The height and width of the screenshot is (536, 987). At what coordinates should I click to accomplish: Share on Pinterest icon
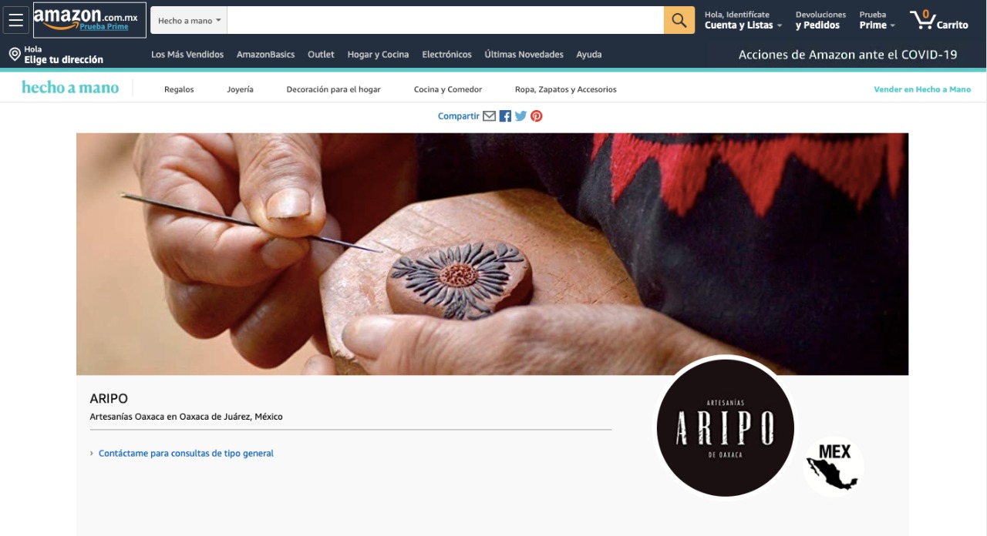(536, 116)
